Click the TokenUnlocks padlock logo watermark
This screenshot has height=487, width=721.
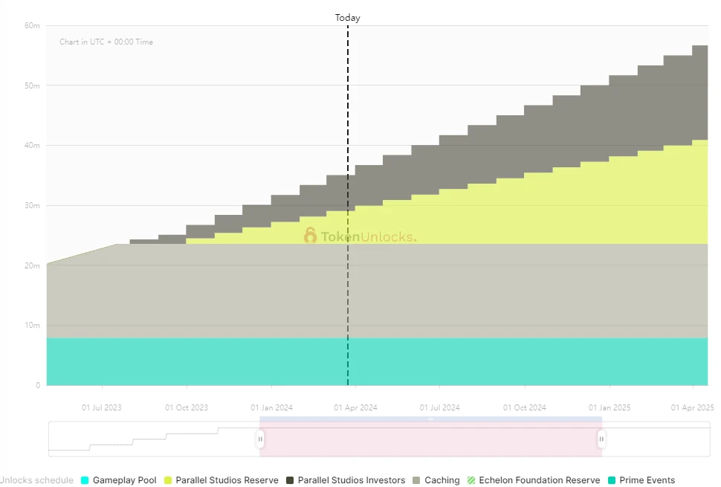click(310, 236)
